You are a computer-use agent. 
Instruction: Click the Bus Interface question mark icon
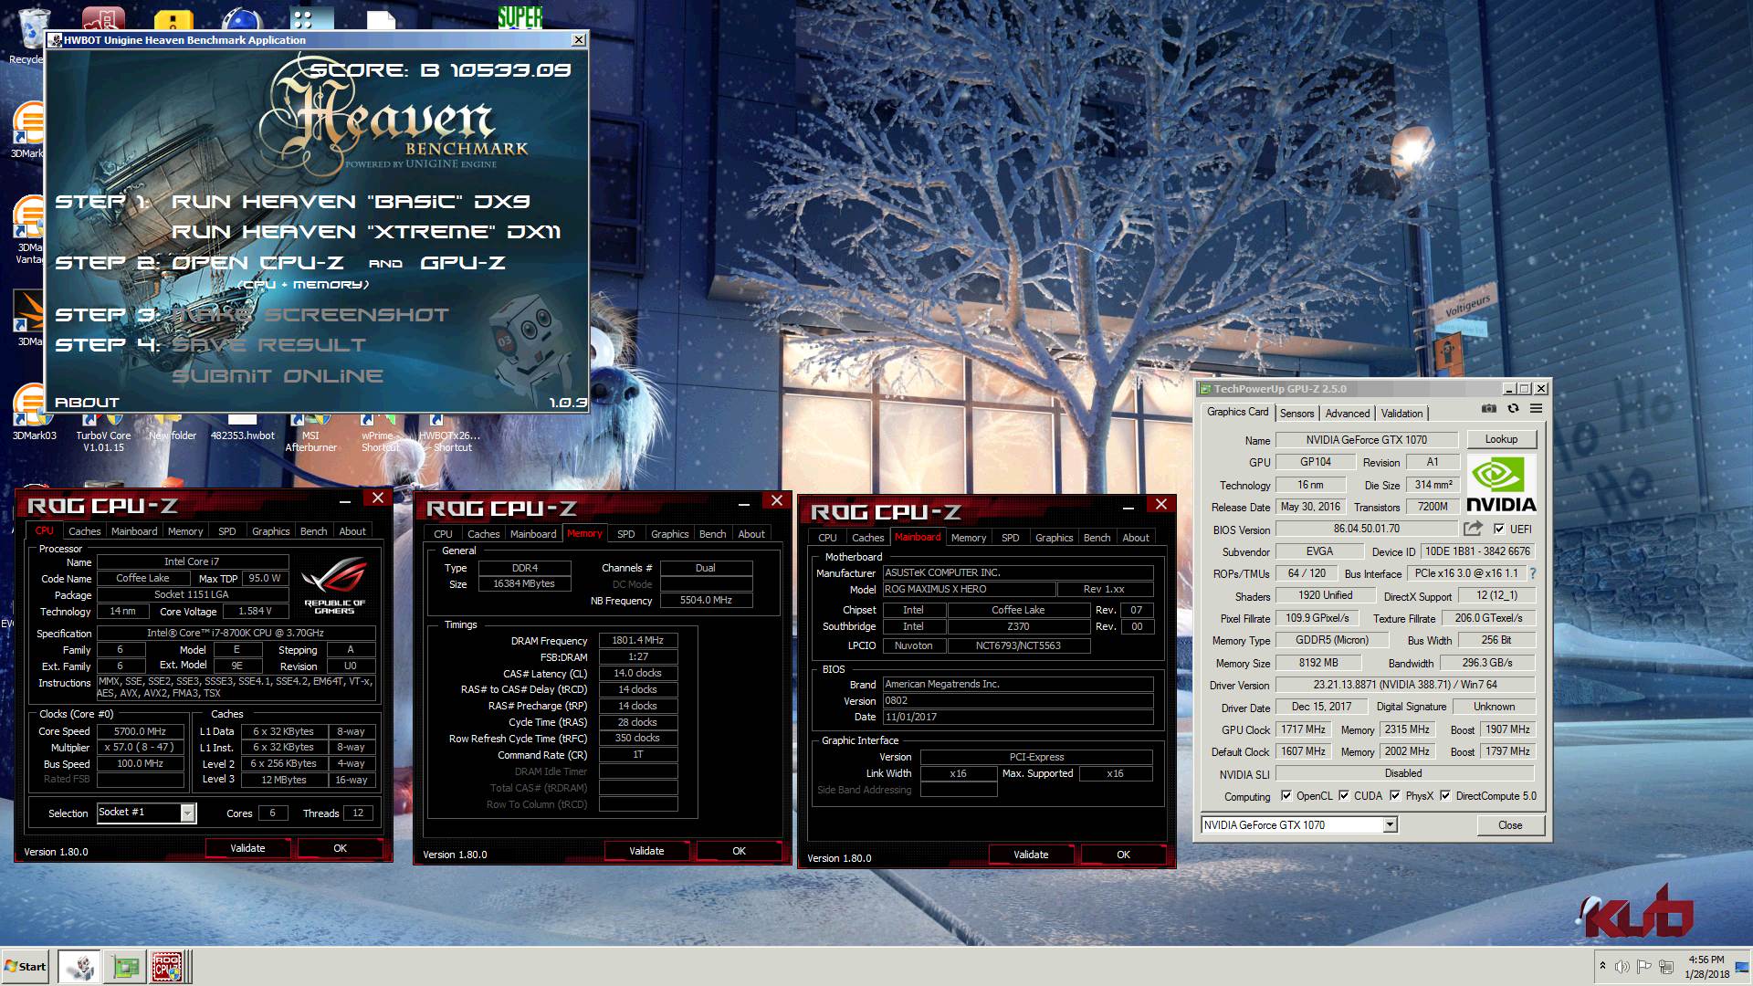tap(1533, 573)
